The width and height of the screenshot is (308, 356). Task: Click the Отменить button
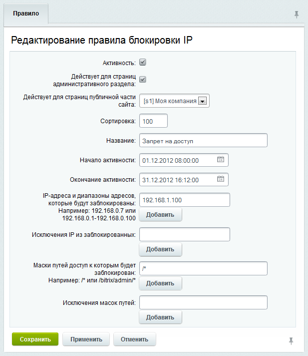tap(135, 339)
